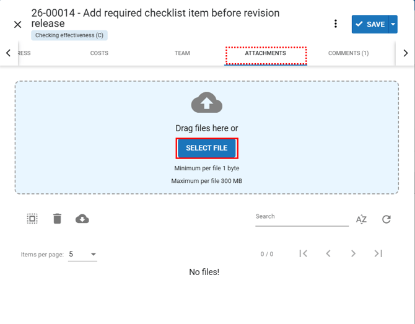Screen dimensions: 415x324
Task: Click the Save button
Action: 370,24
